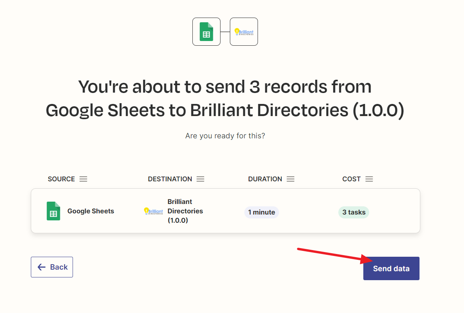This screenshot has width=464, height=313.
Task: Click the SOURCE column header label
Action: click(x=61, y=179)
